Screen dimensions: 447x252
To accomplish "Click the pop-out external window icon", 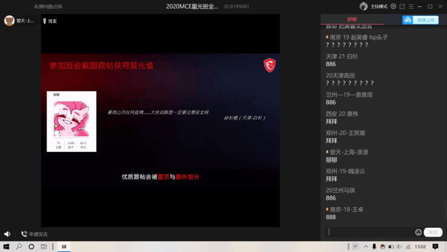I will tap(402, 6).
